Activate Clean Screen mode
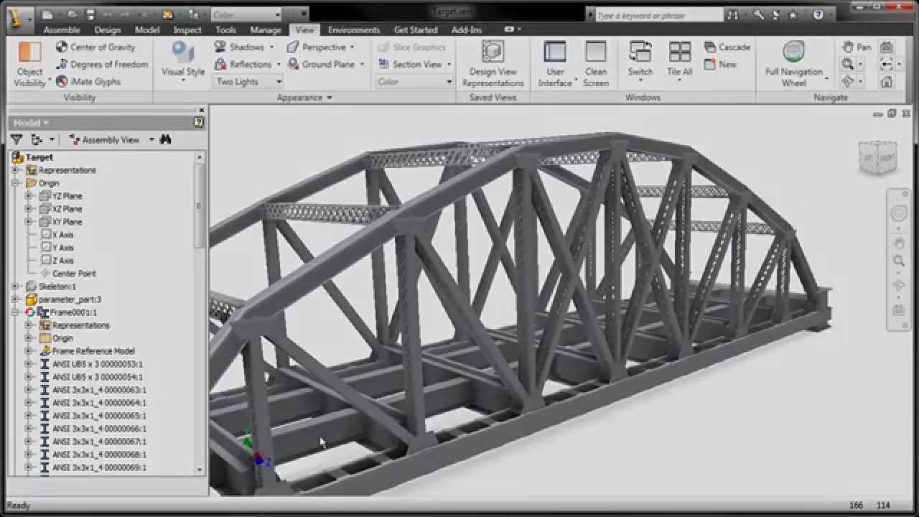Screen dimensions: 919x517 596,63
